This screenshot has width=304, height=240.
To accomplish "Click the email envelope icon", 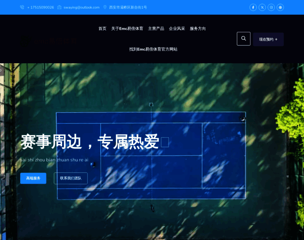I will pos(60,7).
